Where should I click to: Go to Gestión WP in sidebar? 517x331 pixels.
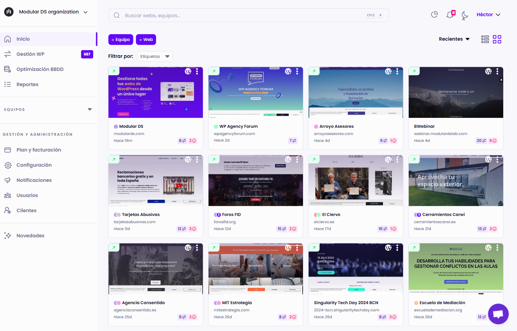coord(30,54)
